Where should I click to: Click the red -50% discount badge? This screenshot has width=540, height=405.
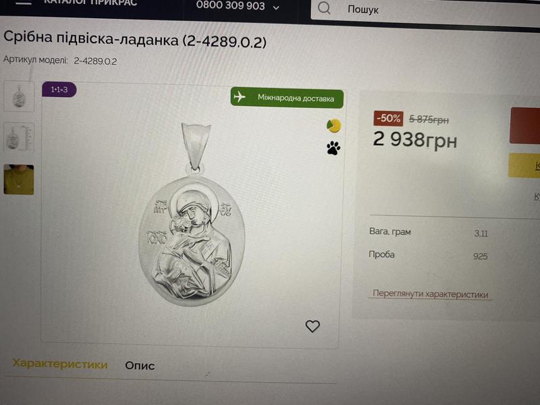388,118
